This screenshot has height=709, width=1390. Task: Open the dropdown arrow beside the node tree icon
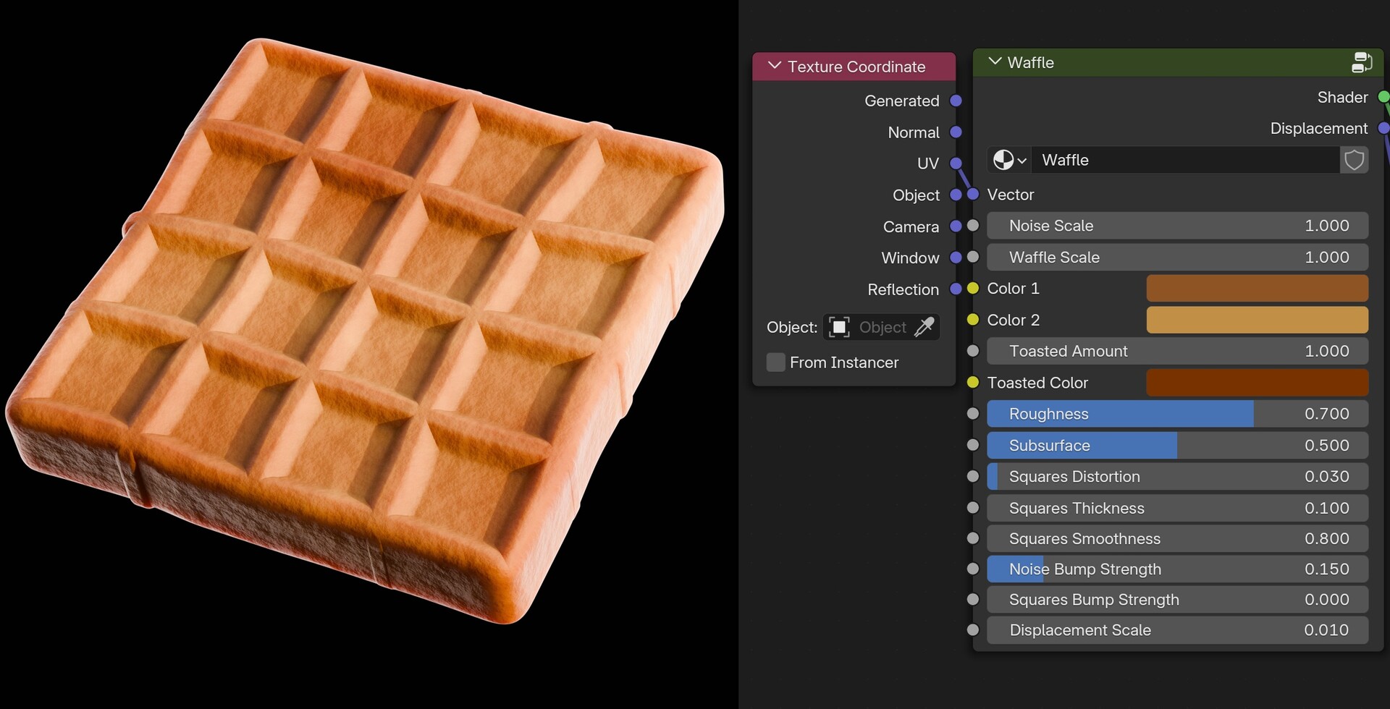pos(1022,160)
